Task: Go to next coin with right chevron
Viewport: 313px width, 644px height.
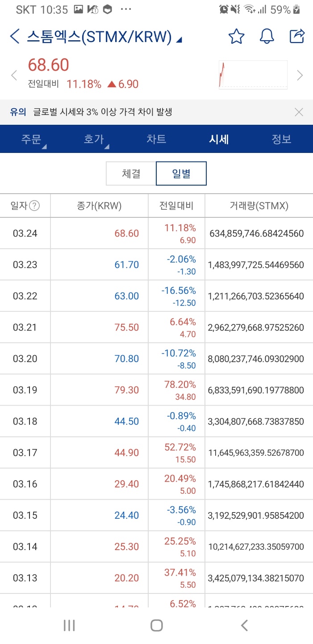Action: pos(300,75)
